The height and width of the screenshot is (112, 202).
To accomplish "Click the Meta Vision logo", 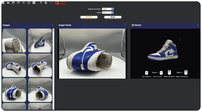I will point(61,3).
